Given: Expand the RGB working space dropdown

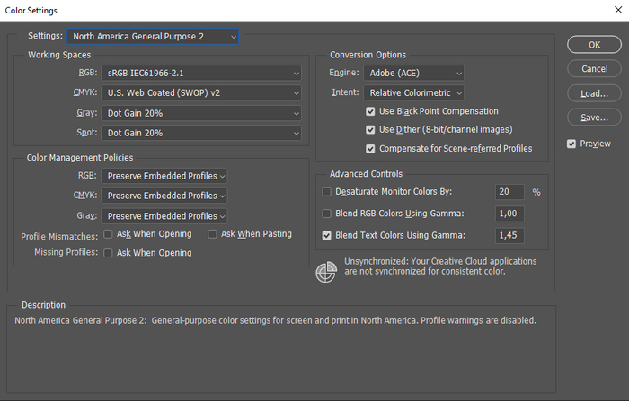Looking at the screenshot, I should (x=201, y=72).
